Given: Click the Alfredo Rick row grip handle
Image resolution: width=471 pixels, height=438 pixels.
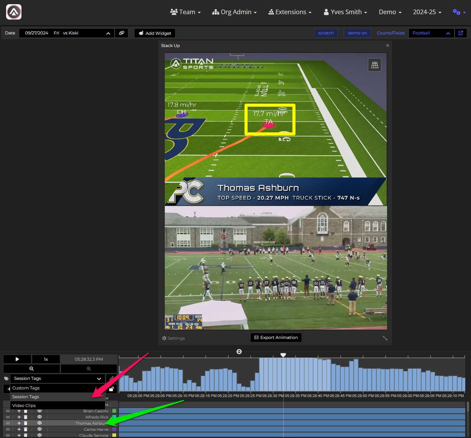Looking at the screenshot, I should 8,417.
